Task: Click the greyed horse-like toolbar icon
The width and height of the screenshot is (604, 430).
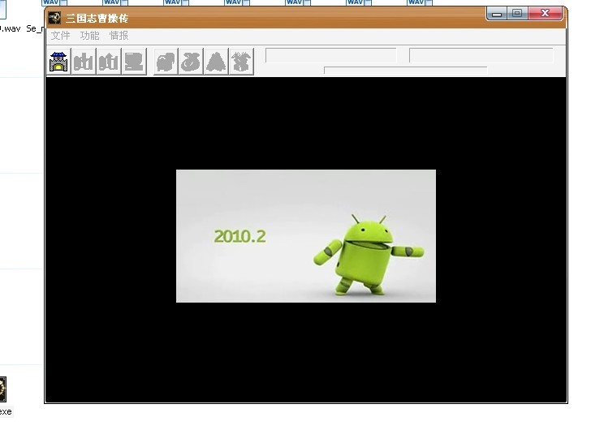Action: 166,62
